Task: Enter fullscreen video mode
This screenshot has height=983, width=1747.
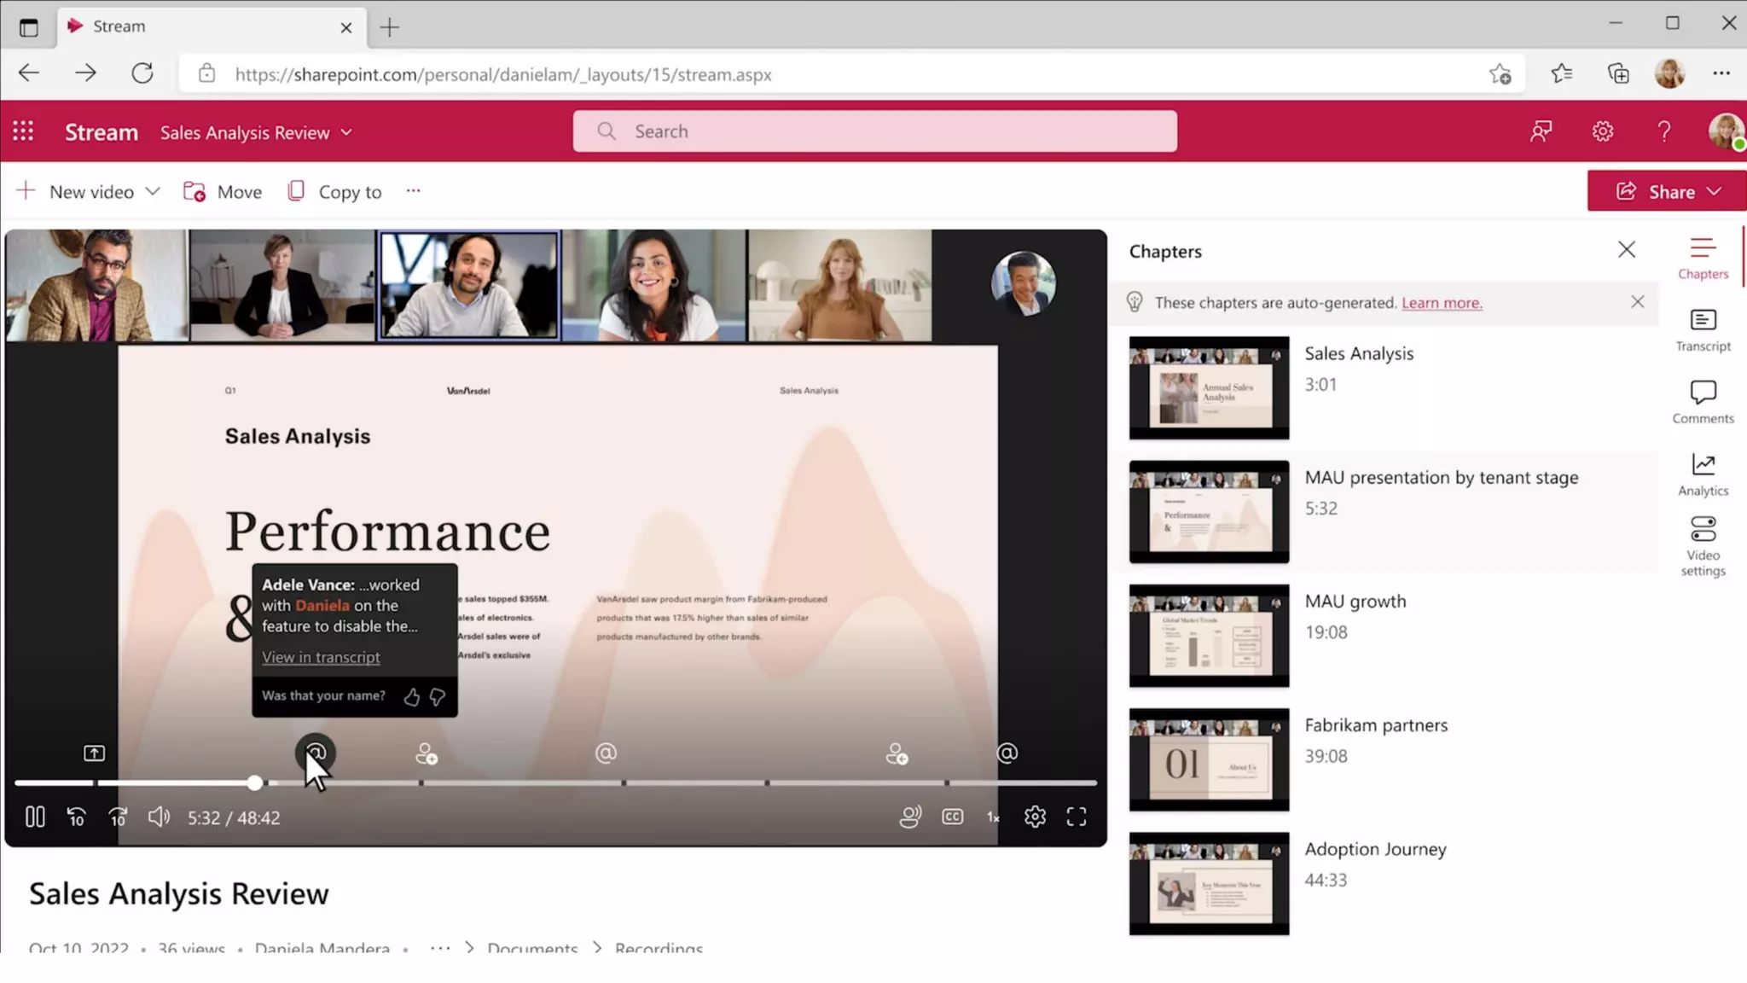Action: pyautogui.click(x=1077, y=817)
